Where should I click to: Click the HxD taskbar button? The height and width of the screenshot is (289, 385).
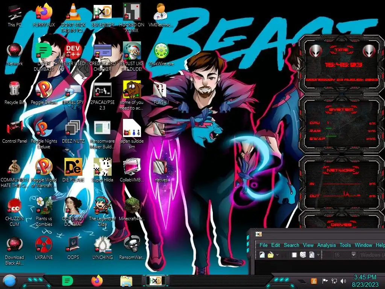[x=155, y=281]
